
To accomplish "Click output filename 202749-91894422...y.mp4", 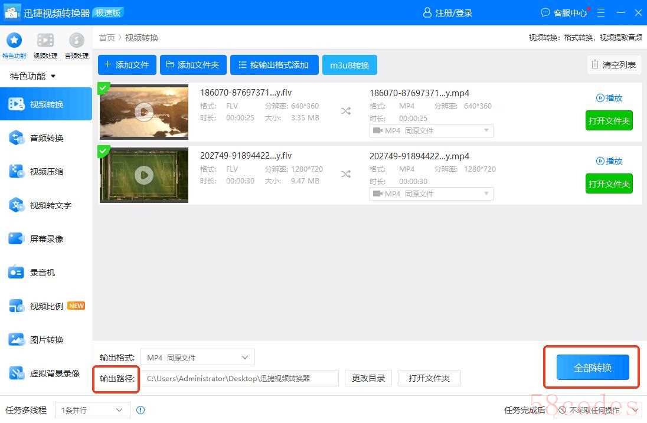I will pyautogui.click(x=419, y=156).
